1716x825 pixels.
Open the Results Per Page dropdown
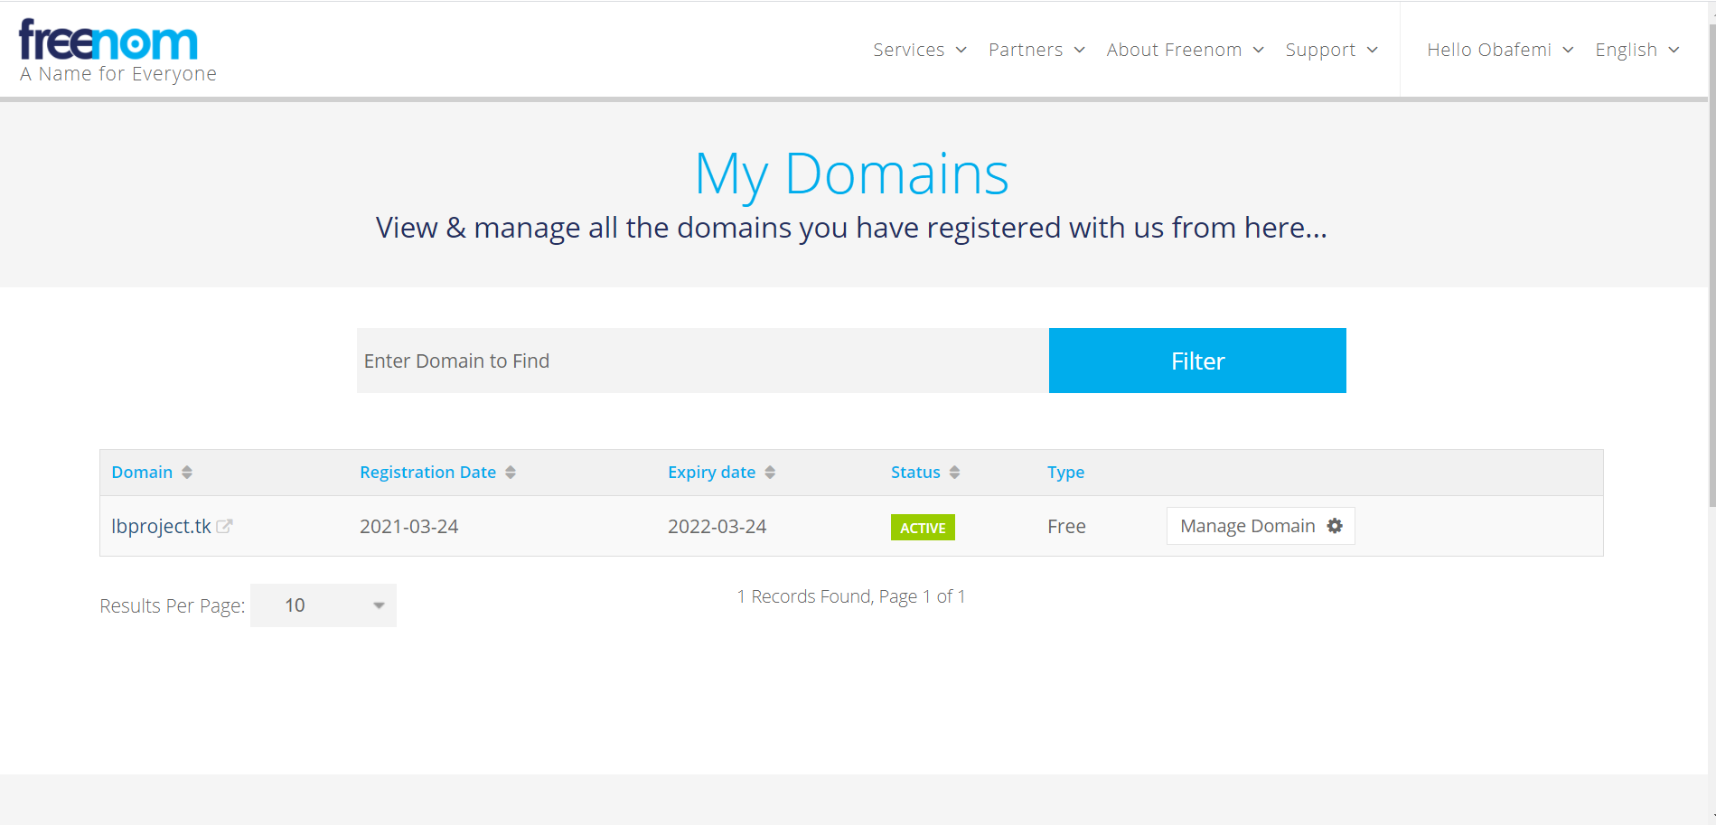323,605
